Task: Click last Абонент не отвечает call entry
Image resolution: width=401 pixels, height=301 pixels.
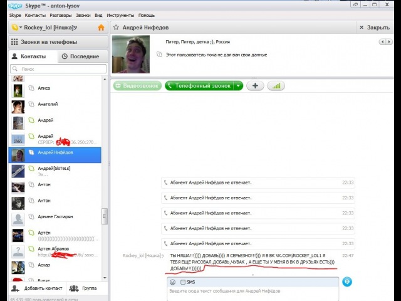Action: [x=258, y=244]
